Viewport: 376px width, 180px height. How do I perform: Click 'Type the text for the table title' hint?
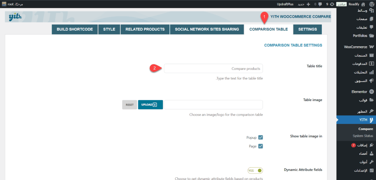[x=239, y=78]
